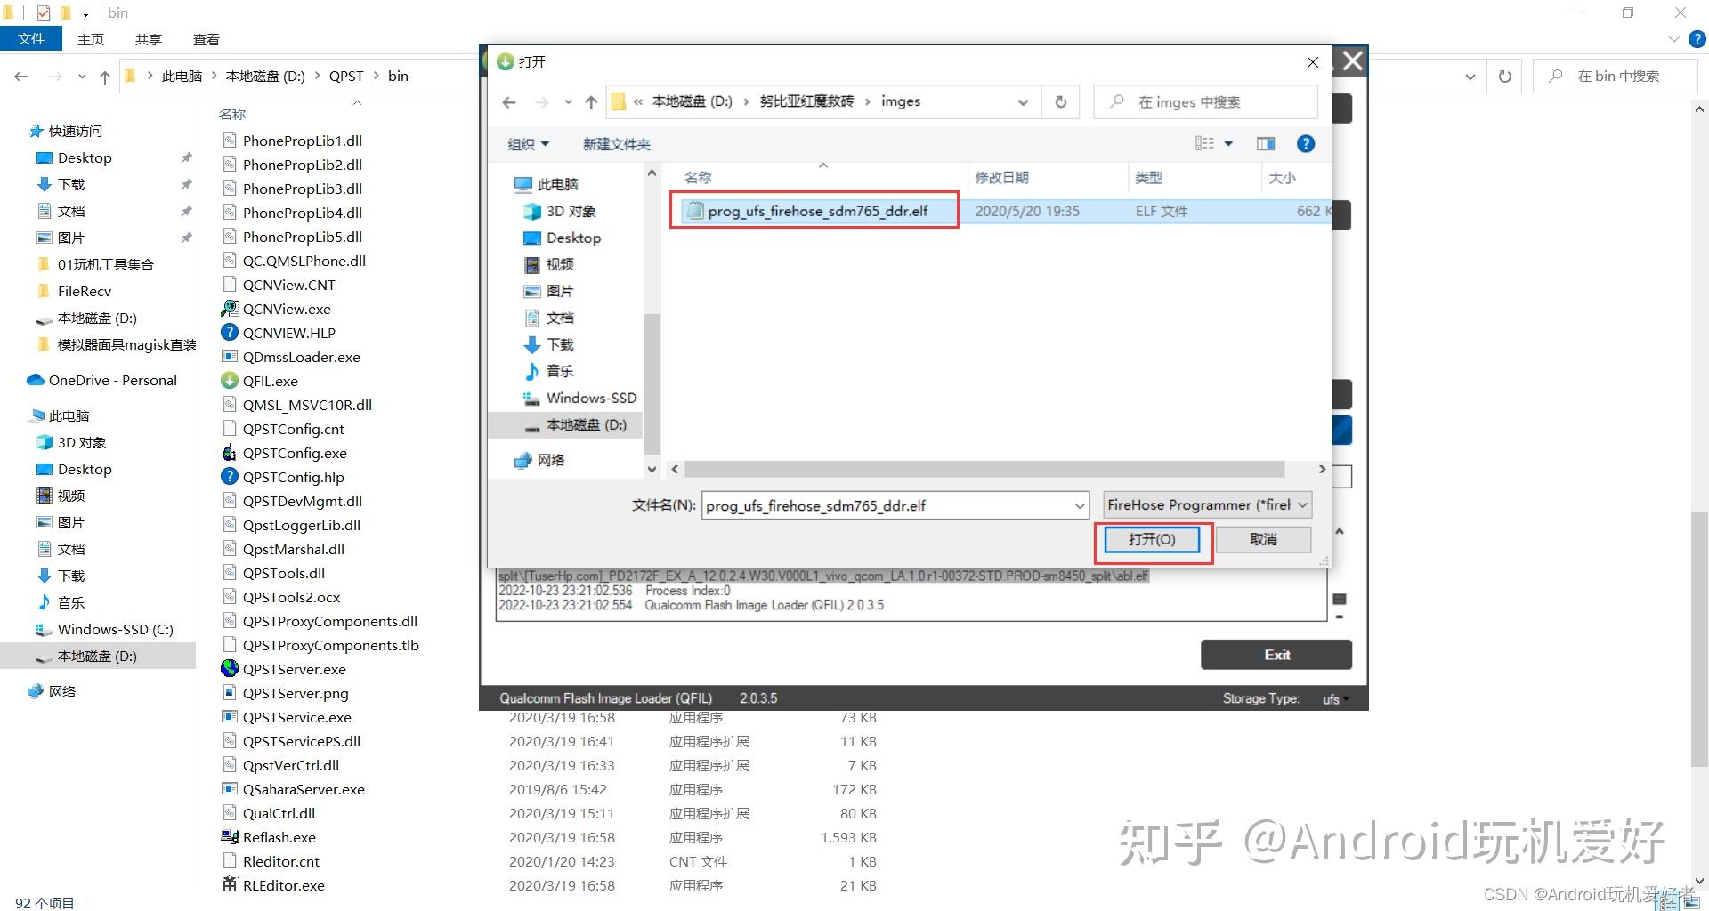Open Storage Type ufs dropdown in QFIL
This screenshot has width=1709, height=911.
[x=1334, y=699]
